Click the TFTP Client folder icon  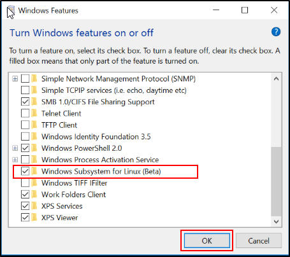(x=34, y=125)
